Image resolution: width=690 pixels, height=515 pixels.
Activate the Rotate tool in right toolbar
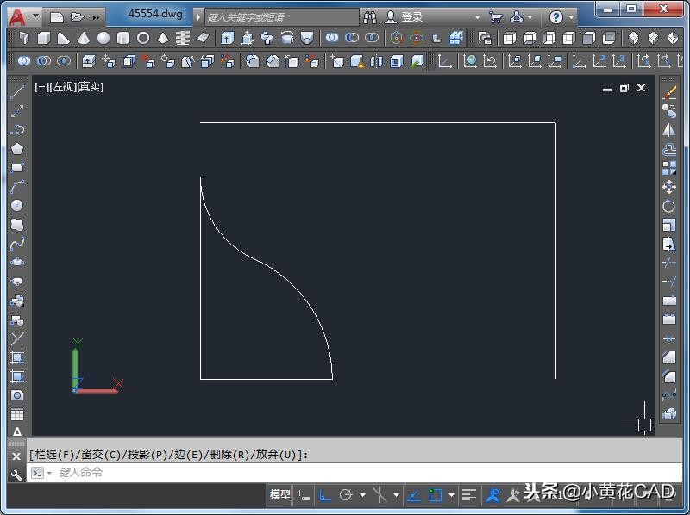(x=669, y=206)
